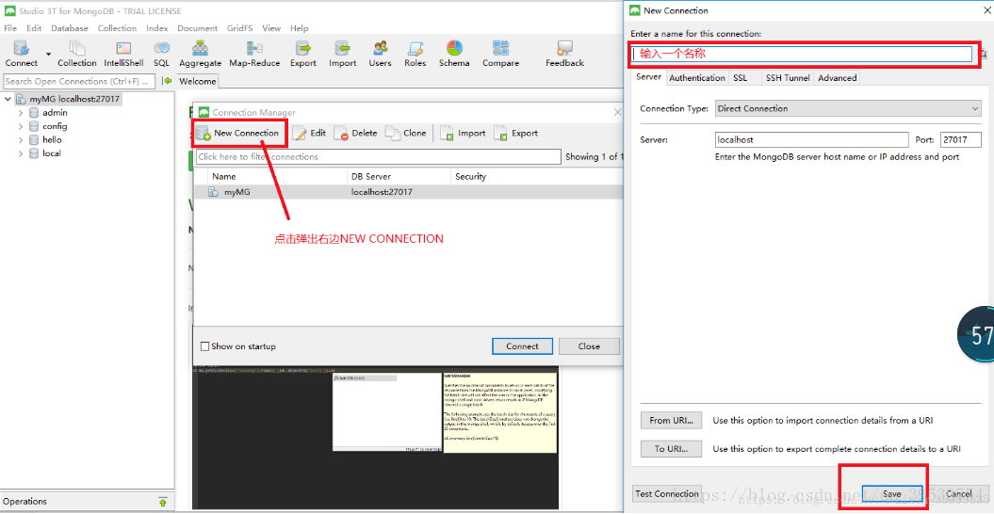Click the Server host field

tap(811, 139)
